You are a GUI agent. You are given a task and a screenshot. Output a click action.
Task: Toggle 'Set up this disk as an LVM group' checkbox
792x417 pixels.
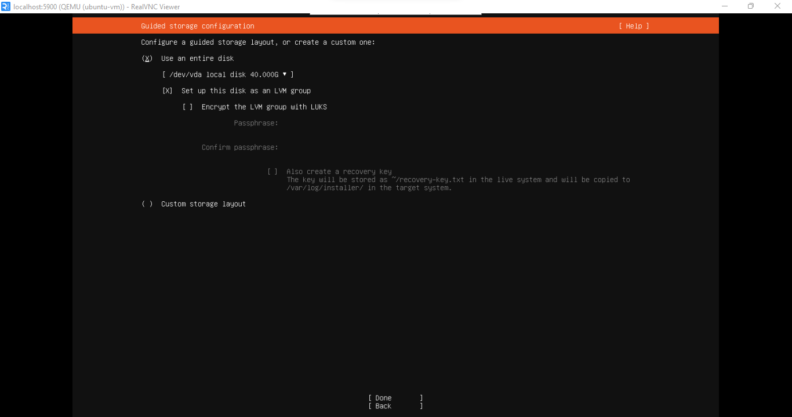click(x=168, y=91)
